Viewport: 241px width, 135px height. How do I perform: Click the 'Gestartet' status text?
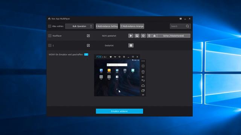coord(109,45)
